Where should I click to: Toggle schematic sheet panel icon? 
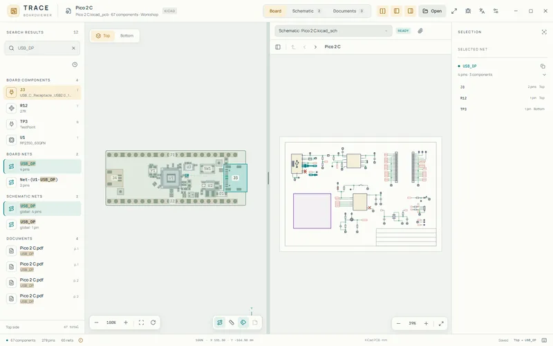[278, 46]
